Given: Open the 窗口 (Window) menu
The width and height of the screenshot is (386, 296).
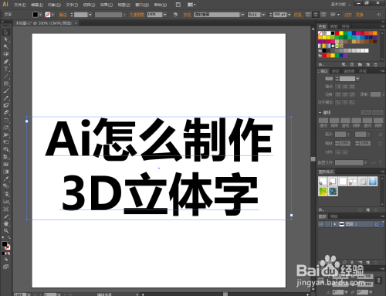Looking at the screenshot, I should [x=142, y=5].
